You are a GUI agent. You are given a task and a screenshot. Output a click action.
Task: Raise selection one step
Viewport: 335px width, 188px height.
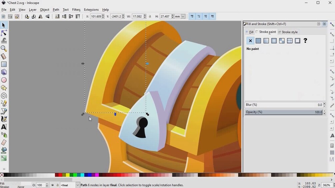(x=71, y=16)
